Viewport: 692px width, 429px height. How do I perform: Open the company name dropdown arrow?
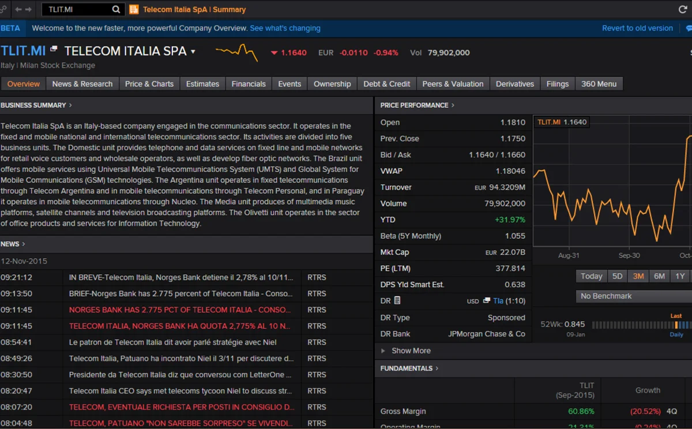tap(193, 51)
